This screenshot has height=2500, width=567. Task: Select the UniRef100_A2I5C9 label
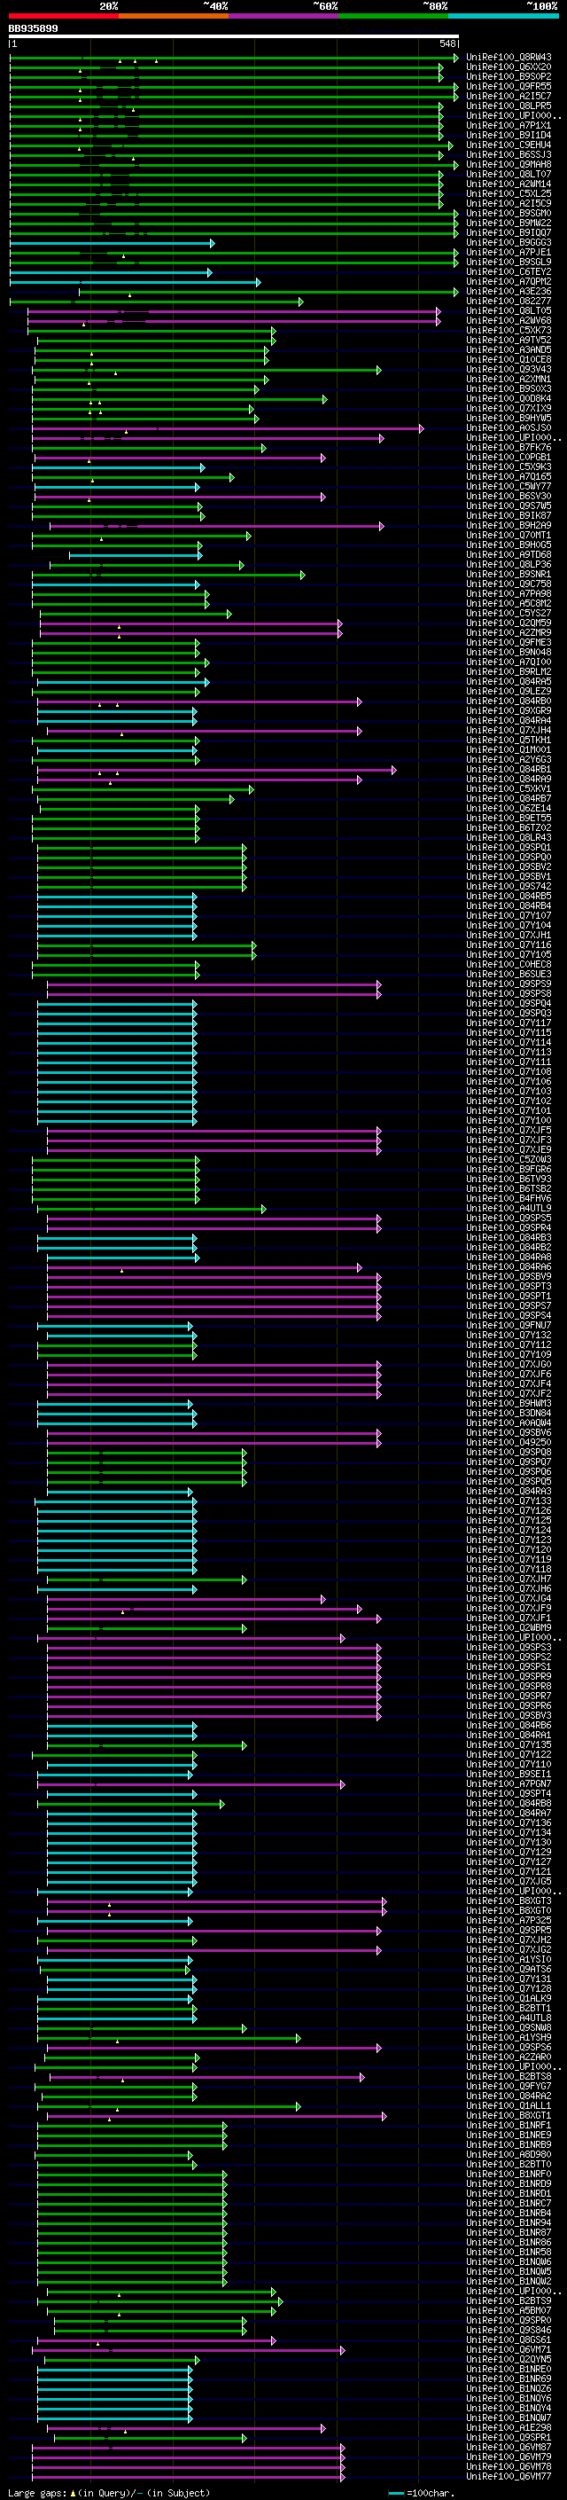point(509,204)
